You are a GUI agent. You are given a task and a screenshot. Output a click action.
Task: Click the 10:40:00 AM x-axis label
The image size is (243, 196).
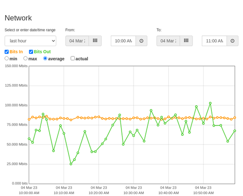[x=169, y=193]
